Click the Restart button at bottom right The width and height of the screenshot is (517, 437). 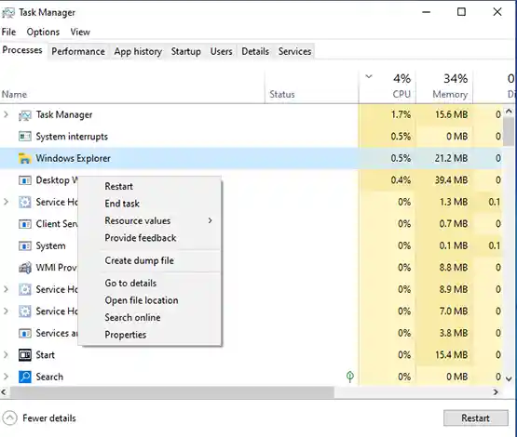click(x=475, y=417)
